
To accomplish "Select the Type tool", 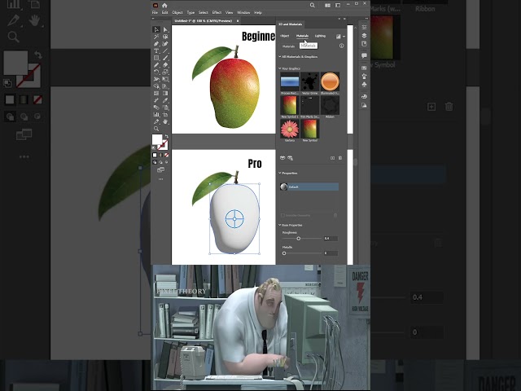I will (x=156, y=51).
